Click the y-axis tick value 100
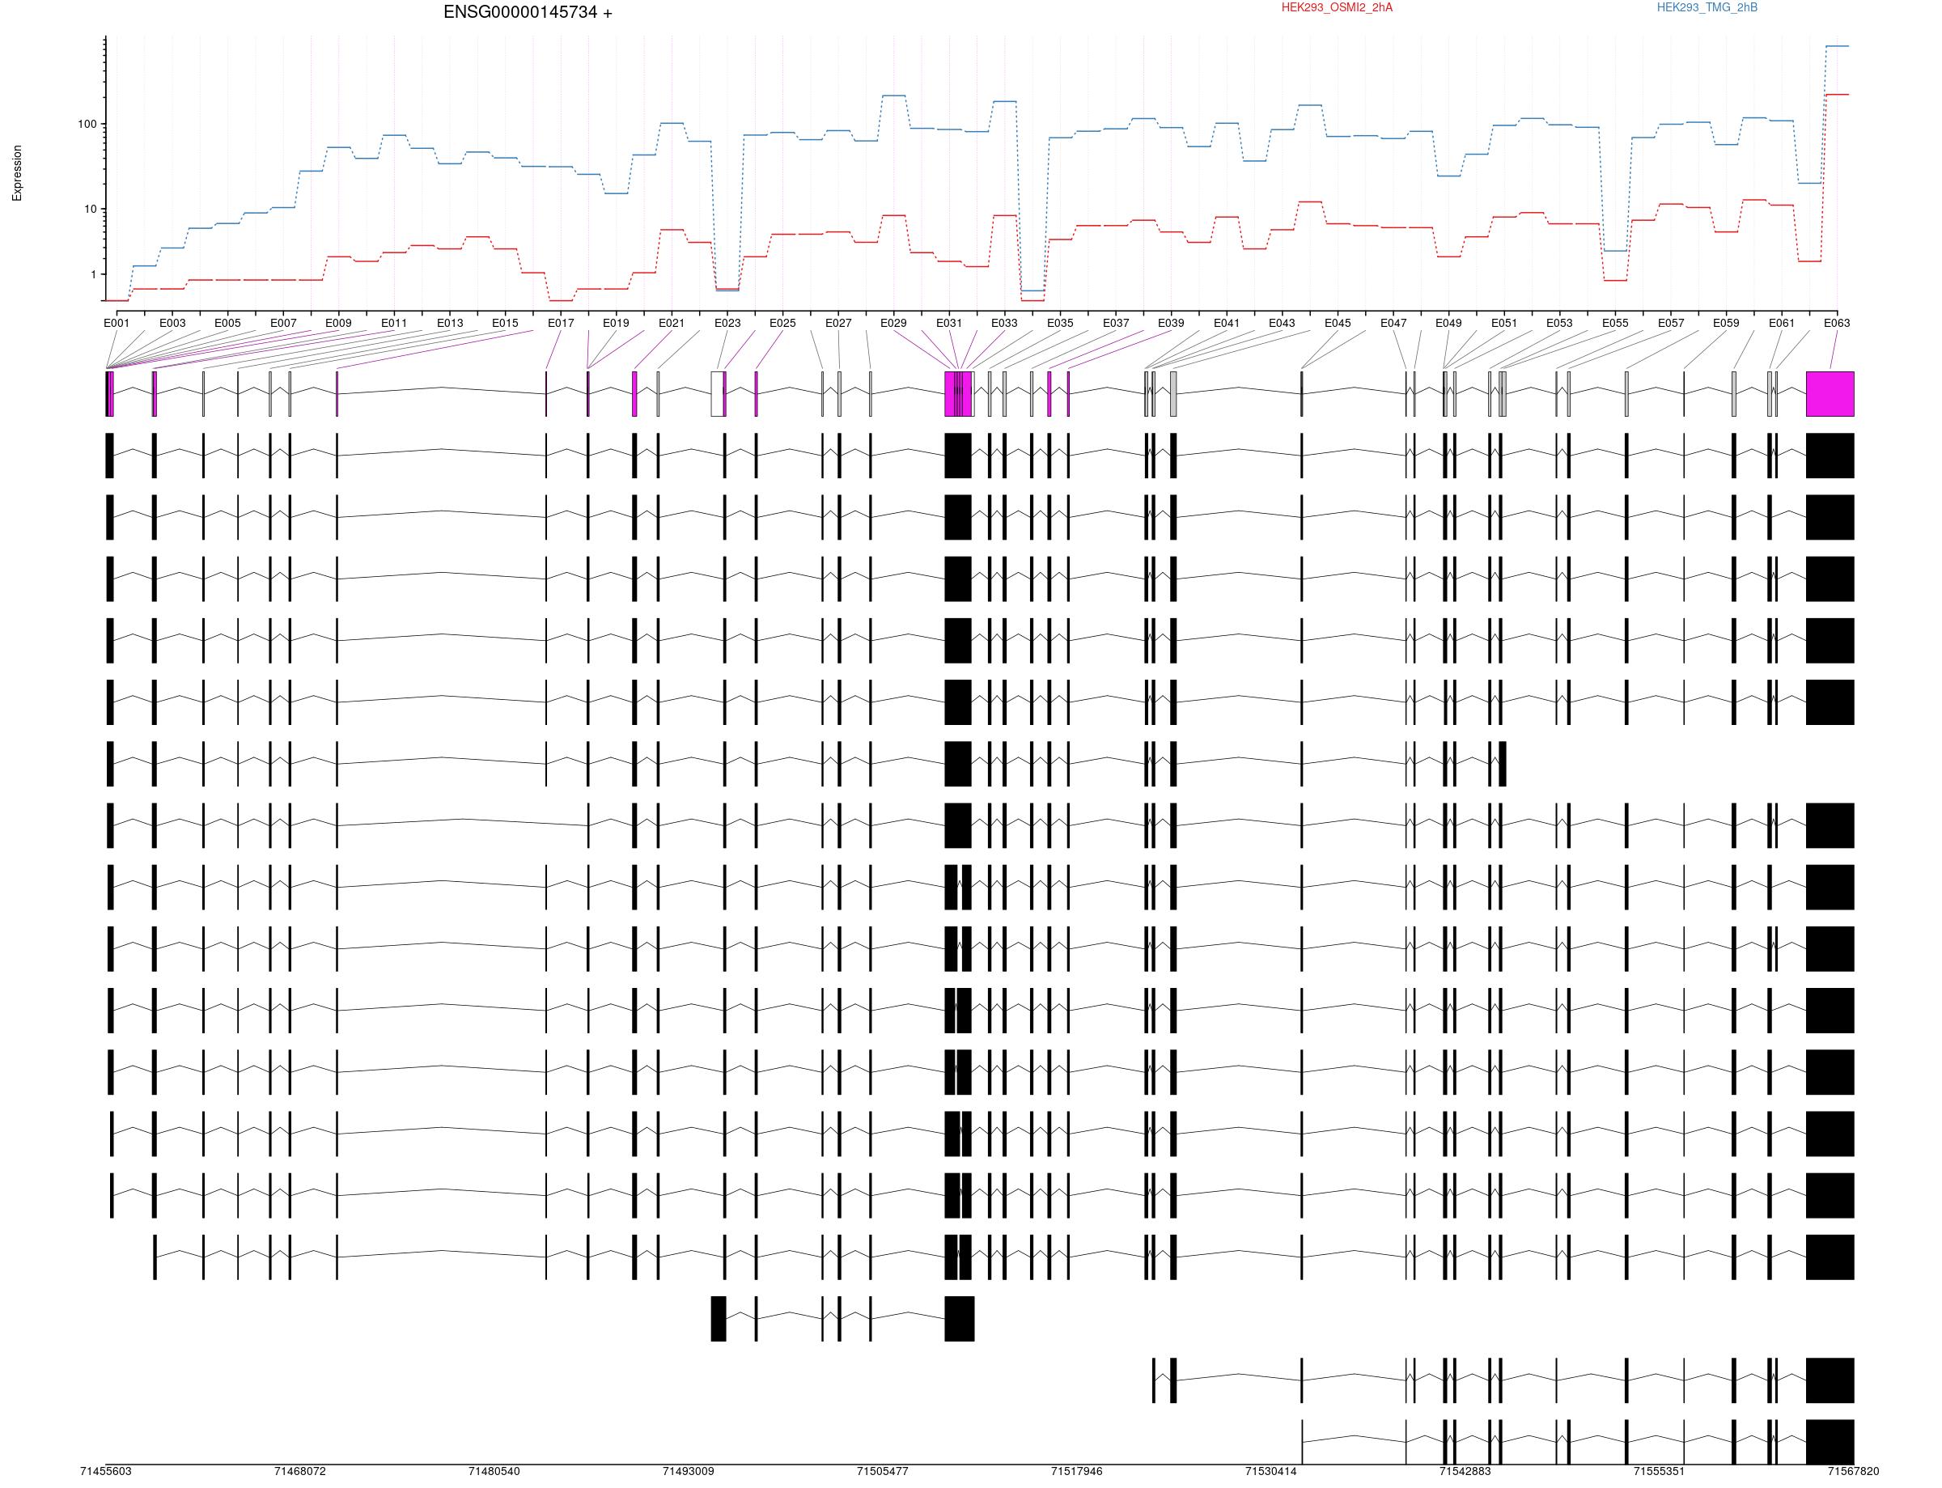Image resolution: width=1942 pixels, height=1488 pixels. tap(87, 124)
